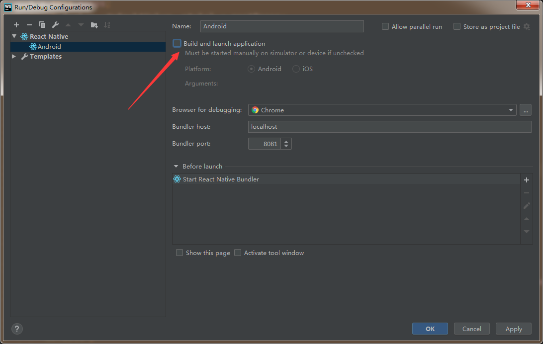
Task: Remove selected configuration with minus icon
Action: [29, 25]
